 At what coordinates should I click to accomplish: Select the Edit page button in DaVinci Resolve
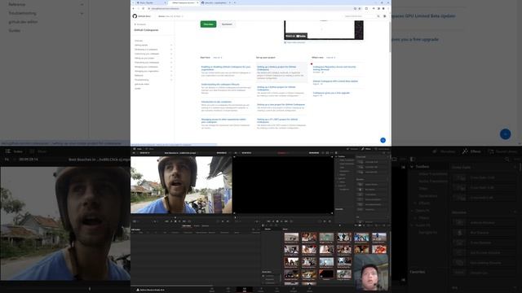(x=245, y=290)
